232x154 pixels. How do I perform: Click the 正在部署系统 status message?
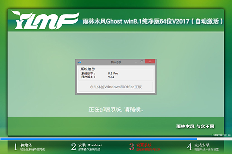click(116, 109)
